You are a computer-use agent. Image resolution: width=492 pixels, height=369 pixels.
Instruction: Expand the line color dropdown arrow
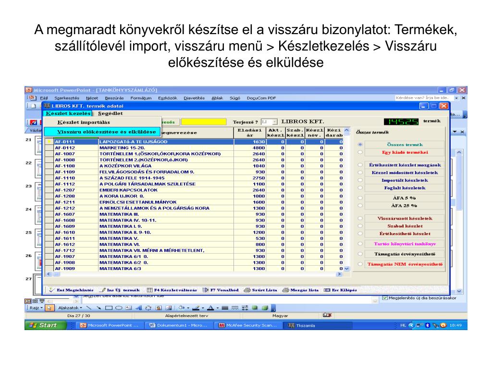click(203, 308)
